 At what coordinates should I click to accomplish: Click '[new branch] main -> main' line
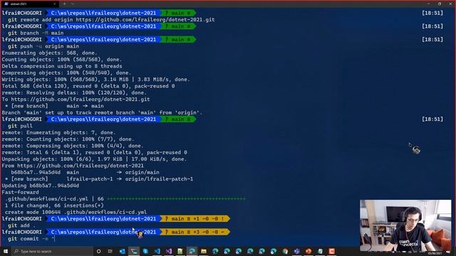54,106
